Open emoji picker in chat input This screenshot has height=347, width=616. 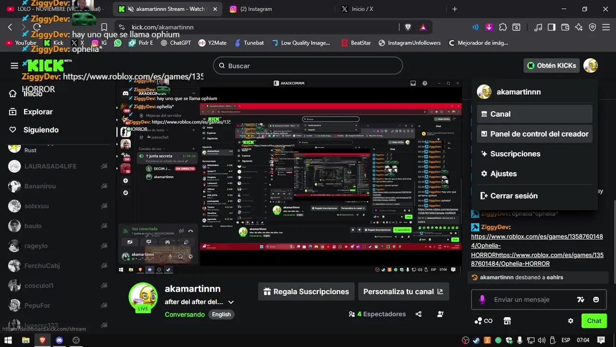coord(596,300)
